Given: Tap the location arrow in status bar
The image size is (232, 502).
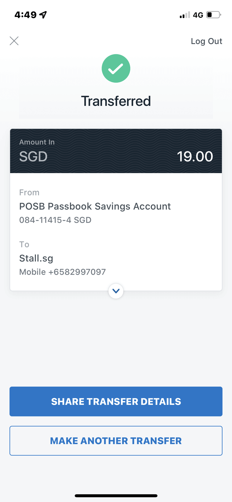Looking at the screenshot, I should click(x=43, y=15).
